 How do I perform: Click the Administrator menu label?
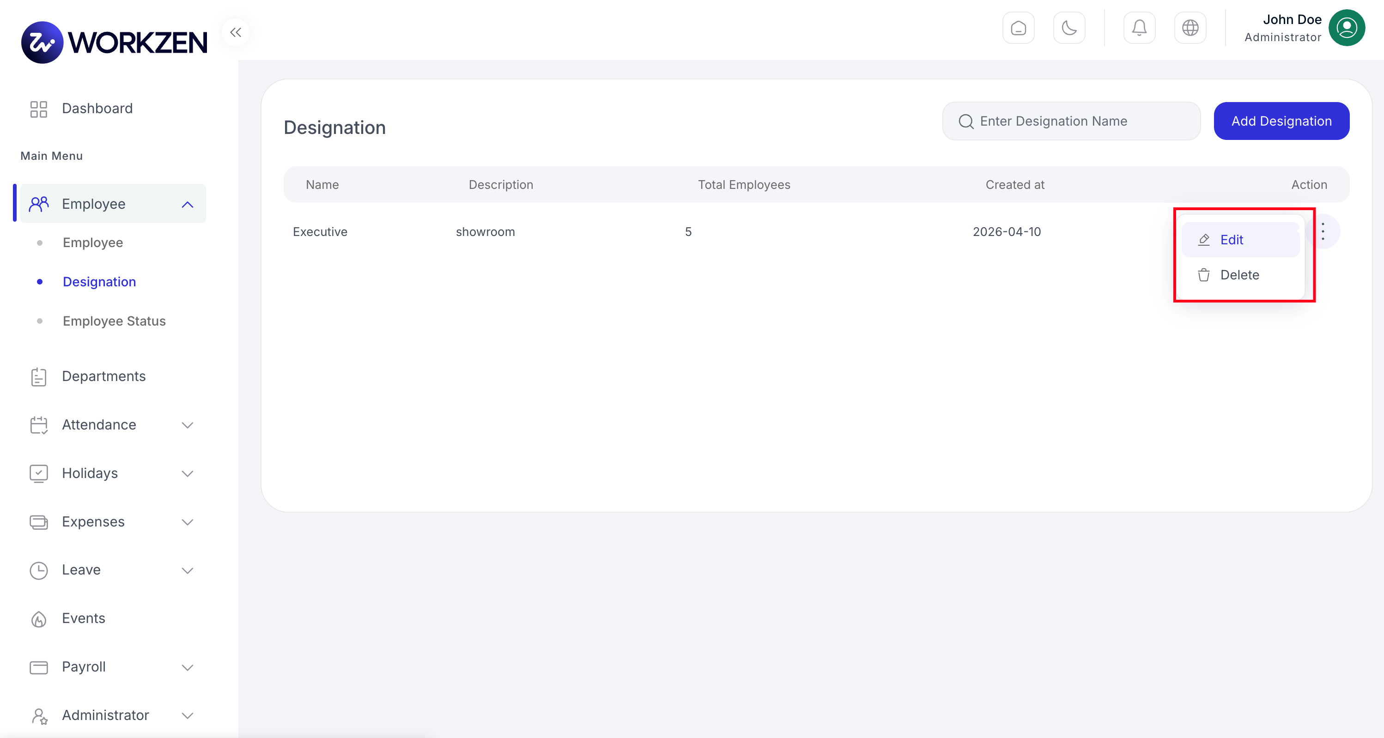[x=105, y=715]
